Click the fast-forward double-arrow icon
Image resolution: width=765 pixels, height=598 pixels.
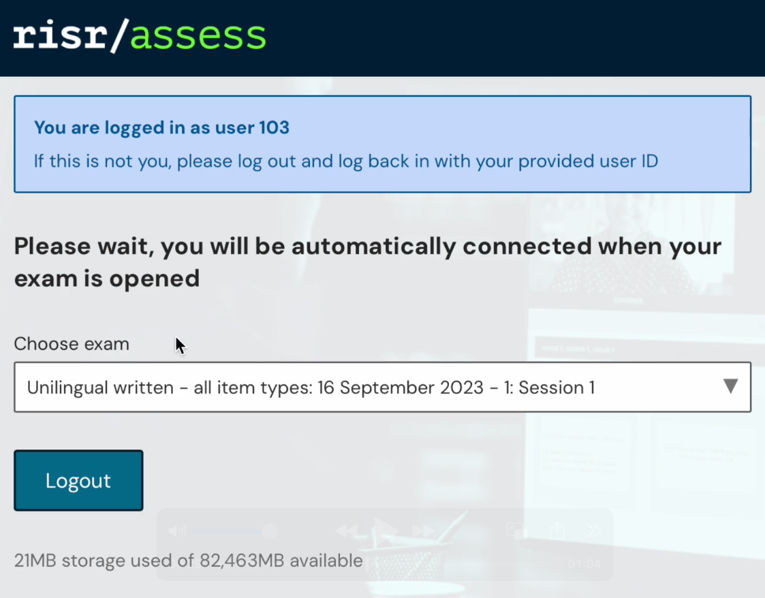click(423, 531)
